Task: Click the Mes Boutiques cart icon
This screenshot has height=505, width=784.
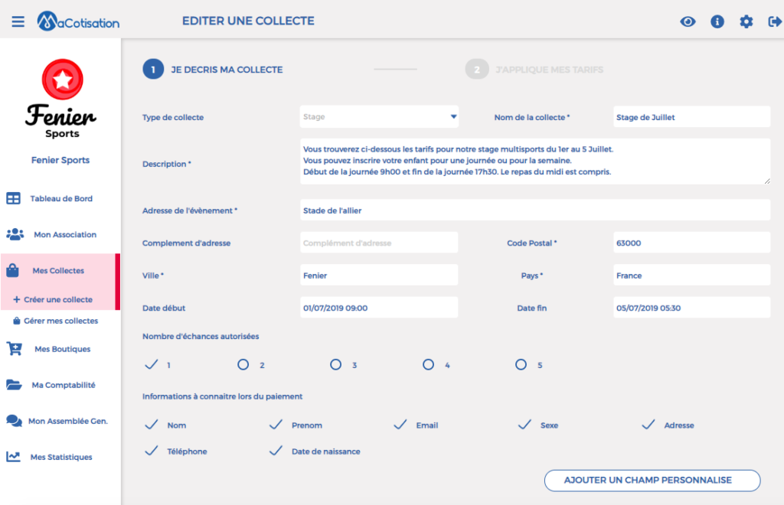Action: (x=14, y=349)
